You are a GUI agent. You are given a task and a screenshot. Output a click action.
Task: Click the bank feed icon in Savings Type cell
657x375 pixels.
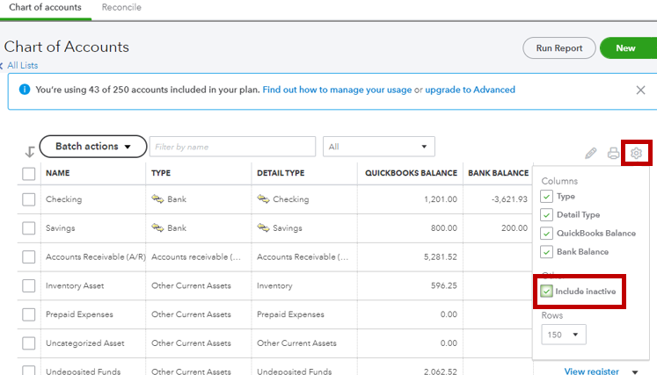pos(157,227)
